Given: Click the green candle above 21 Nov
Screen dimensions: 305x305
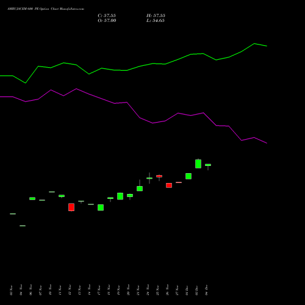Looking at the screenshot, I should click(140, 188).
